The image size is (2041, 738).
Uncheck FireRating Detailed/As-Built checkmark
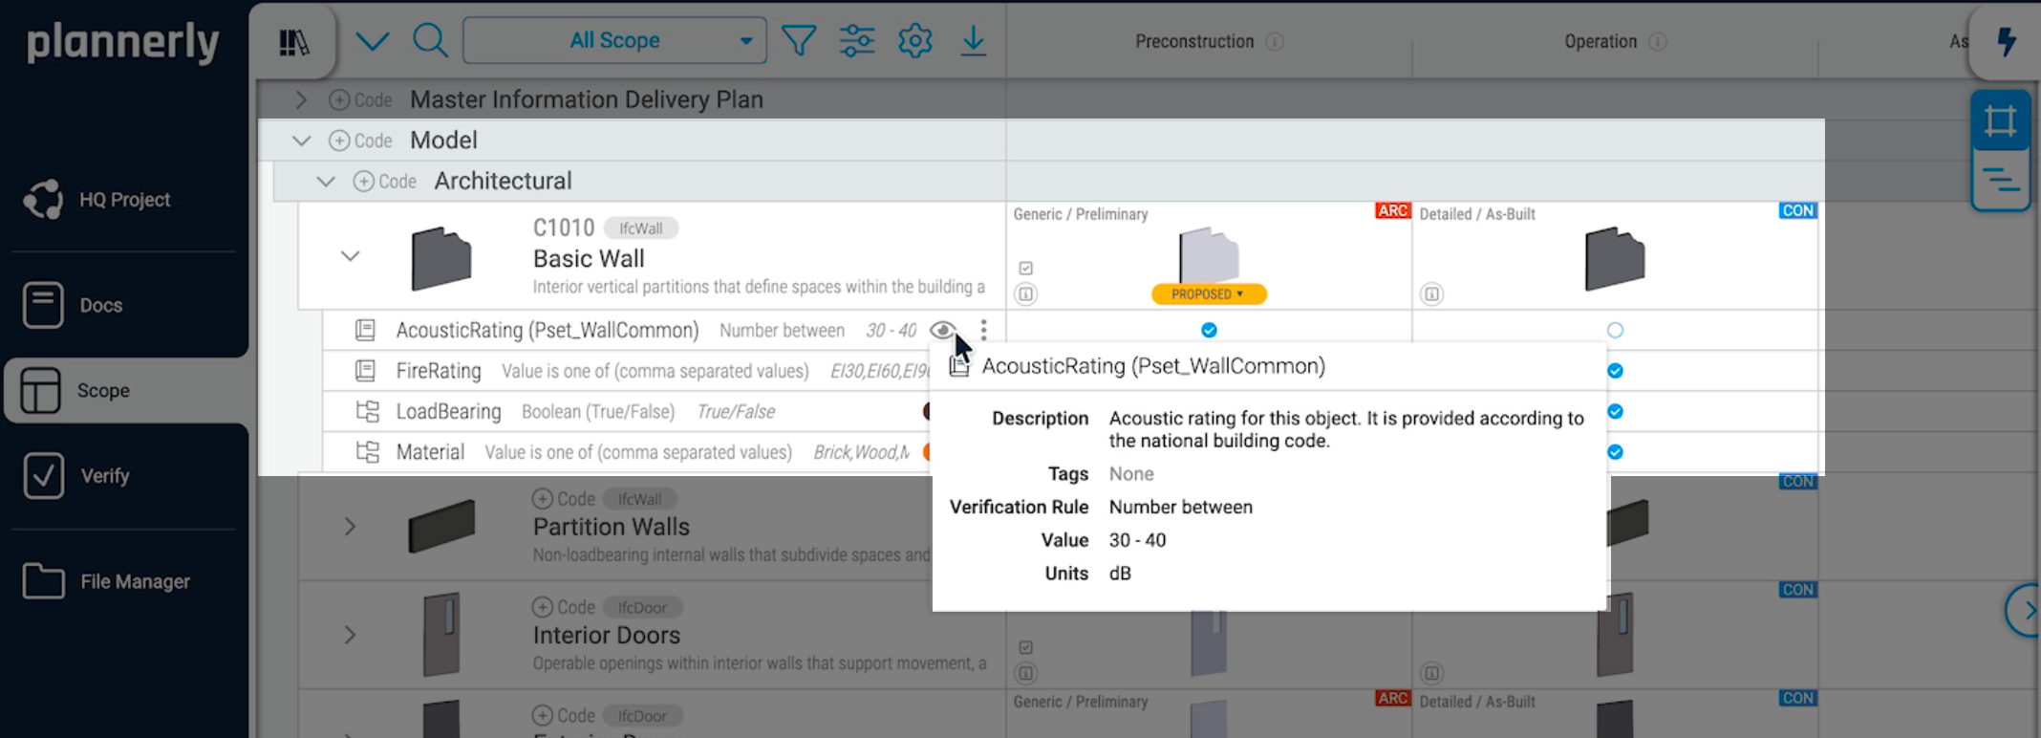(x=1615, y=371)
